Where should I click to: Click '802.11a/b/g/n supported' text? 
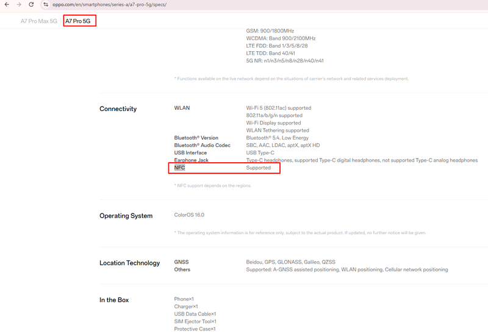pyautogui.click(x=274, y=115)
